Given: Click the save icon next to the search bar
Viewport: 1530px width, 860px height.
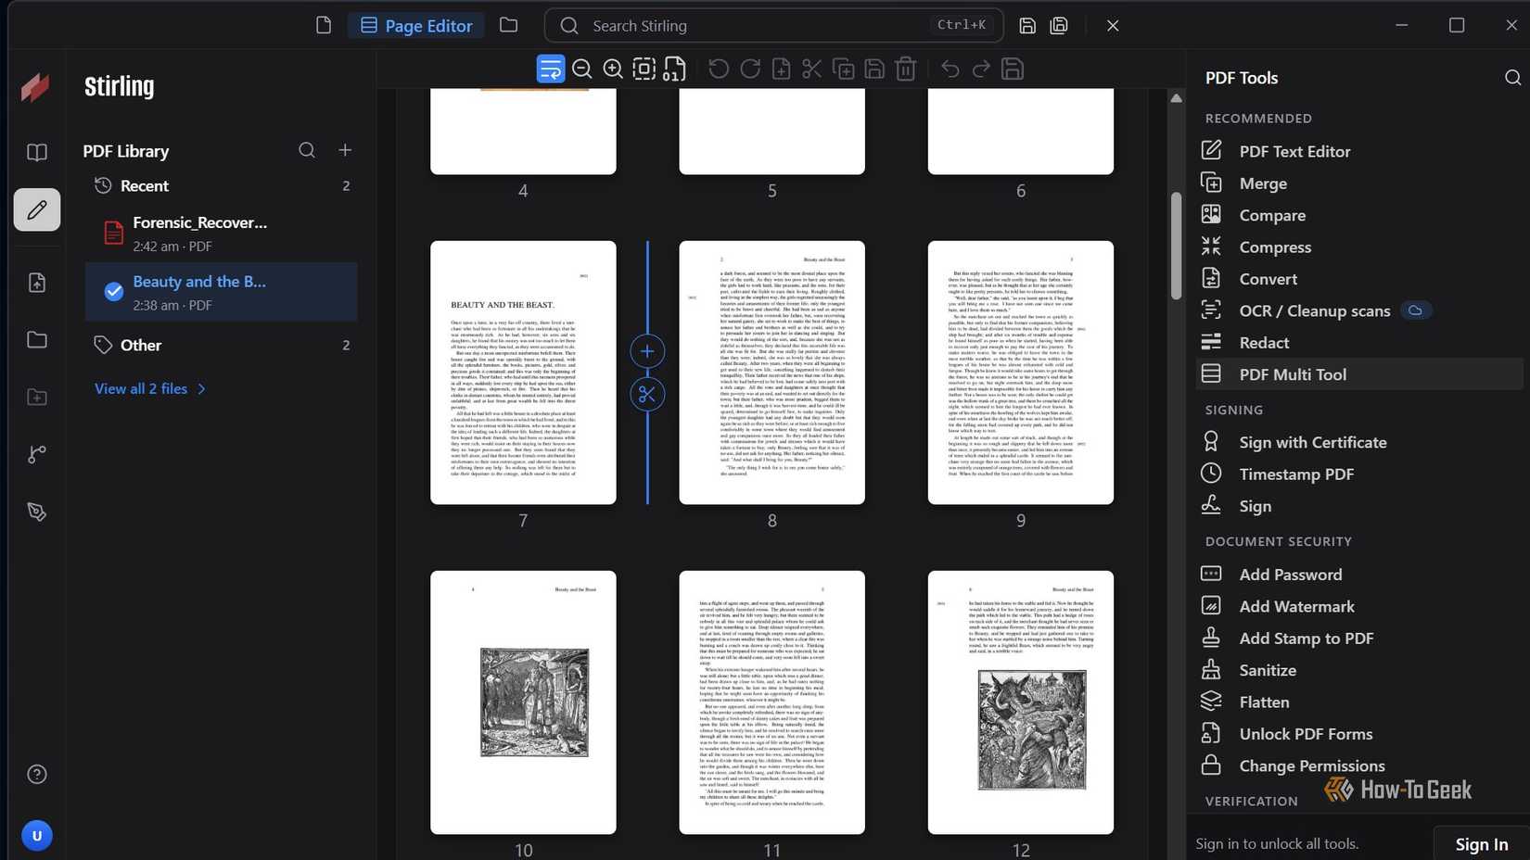Looking at the screenshot, I should (1027, 26).
